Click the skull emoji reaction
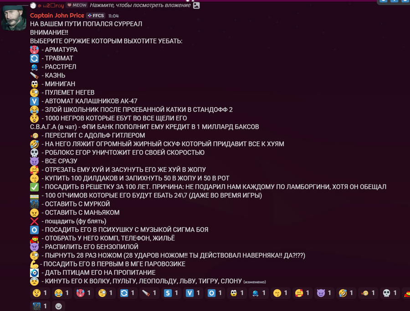 390,293
